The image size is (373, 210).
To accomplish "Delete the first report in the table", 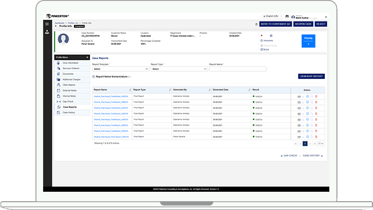I will [316, 96].
